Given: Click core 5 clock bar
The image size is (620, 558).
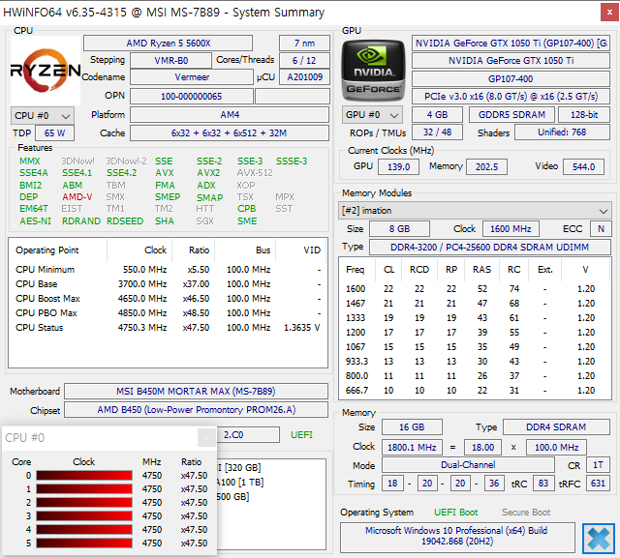Looking at the screenshot, I should click(x=84, y=543).
